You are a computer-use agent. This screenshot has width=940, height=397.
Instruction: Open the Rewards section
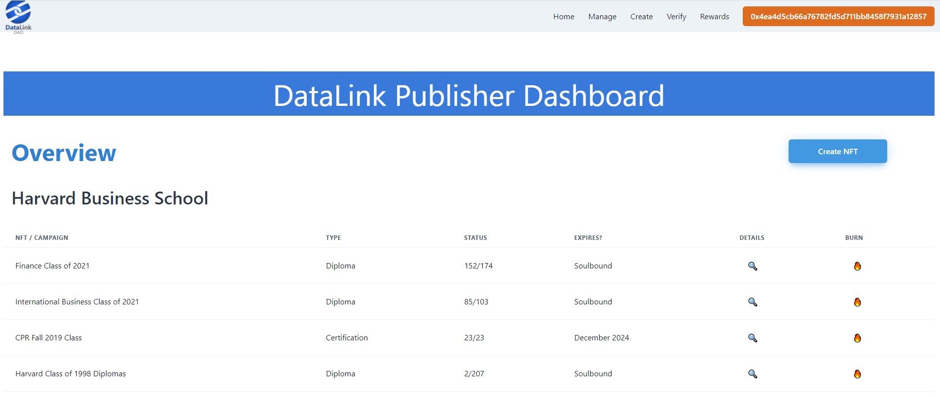[714, 17]
